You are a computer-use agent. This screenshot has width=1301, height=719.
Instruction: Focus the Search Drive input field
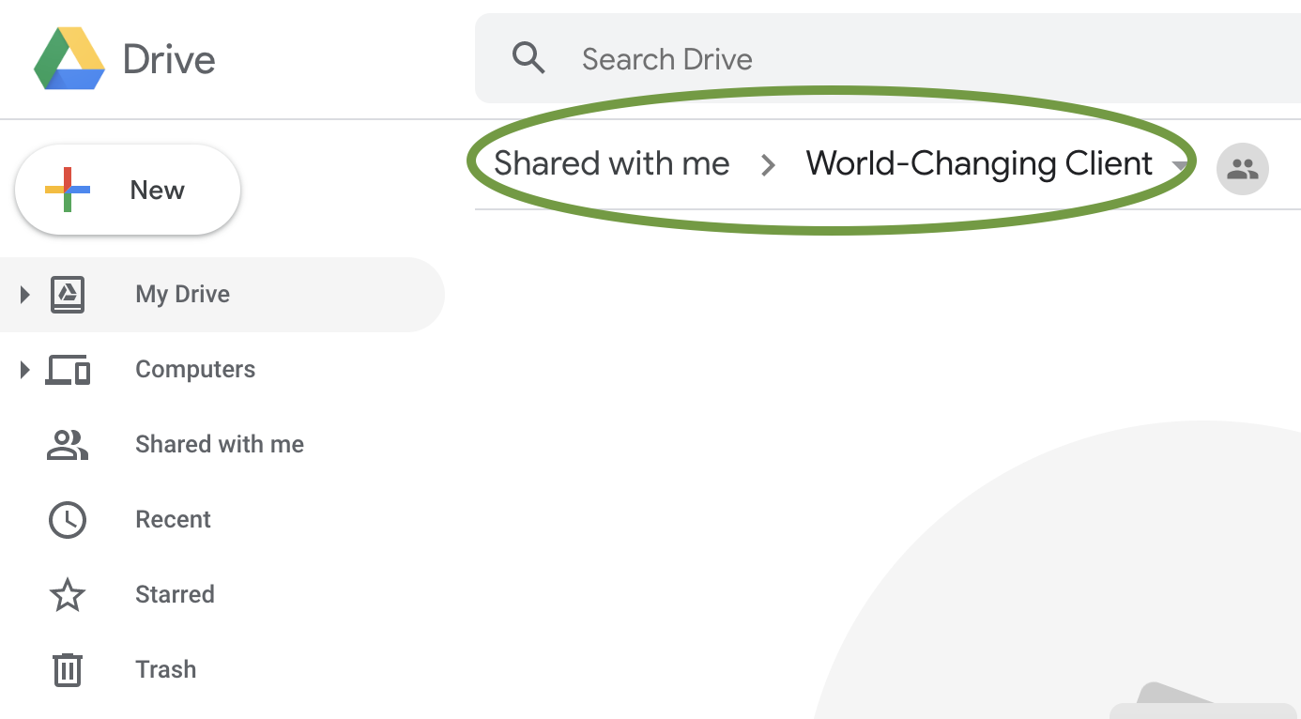click(x=888, y=58)
